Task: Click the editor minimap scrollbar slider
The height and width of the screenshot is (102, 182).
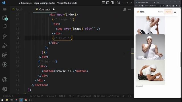Action: click(x=132, y=58)
